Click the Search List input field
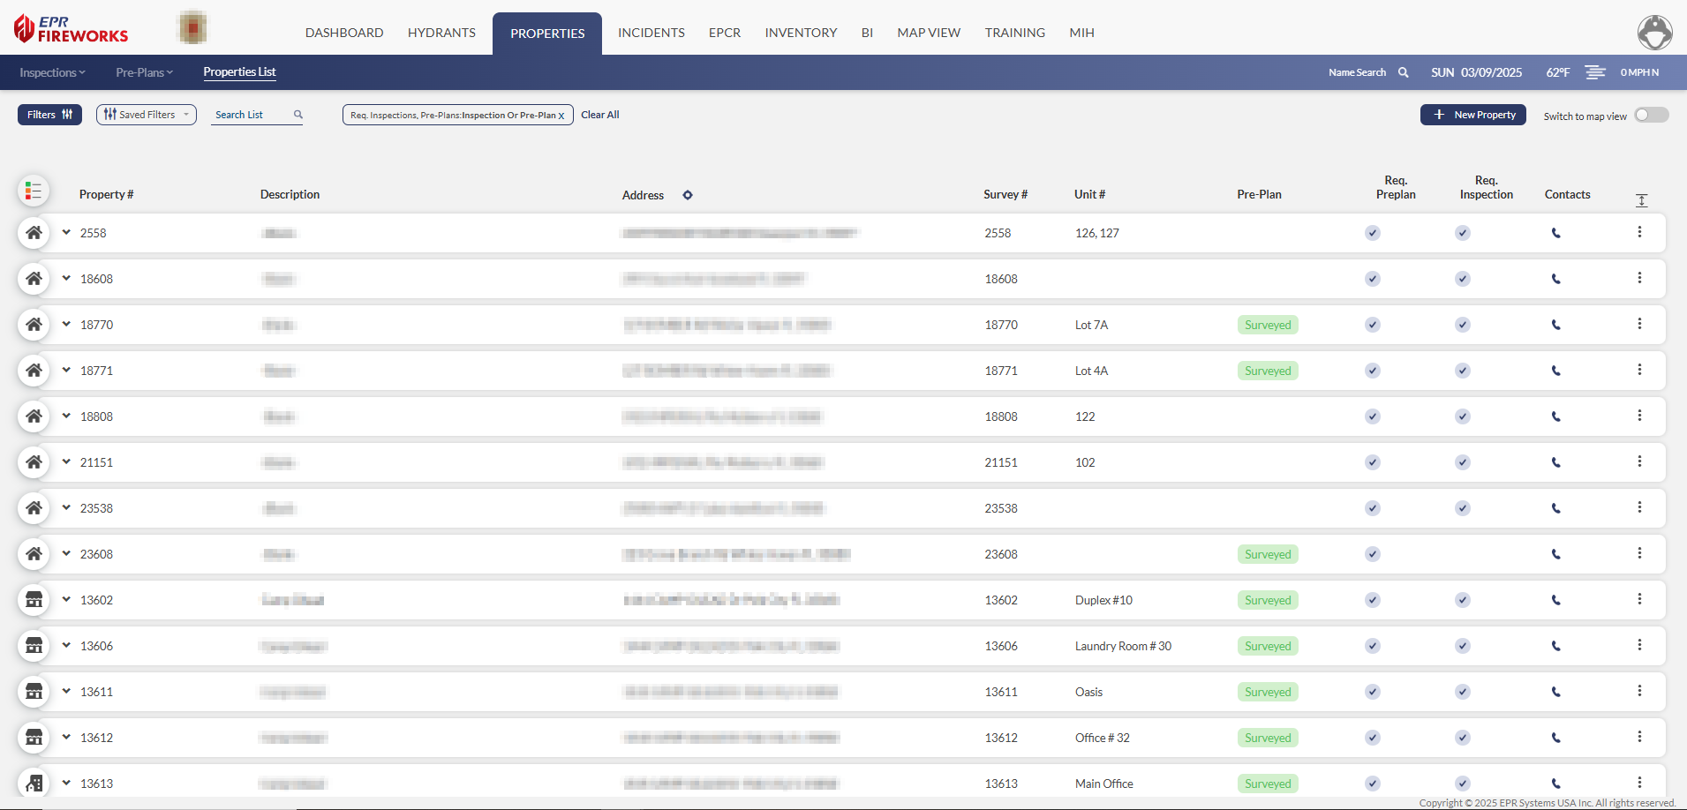This screenshot has width=1687, height=810. pyautogui.click(x=251, y=115)
